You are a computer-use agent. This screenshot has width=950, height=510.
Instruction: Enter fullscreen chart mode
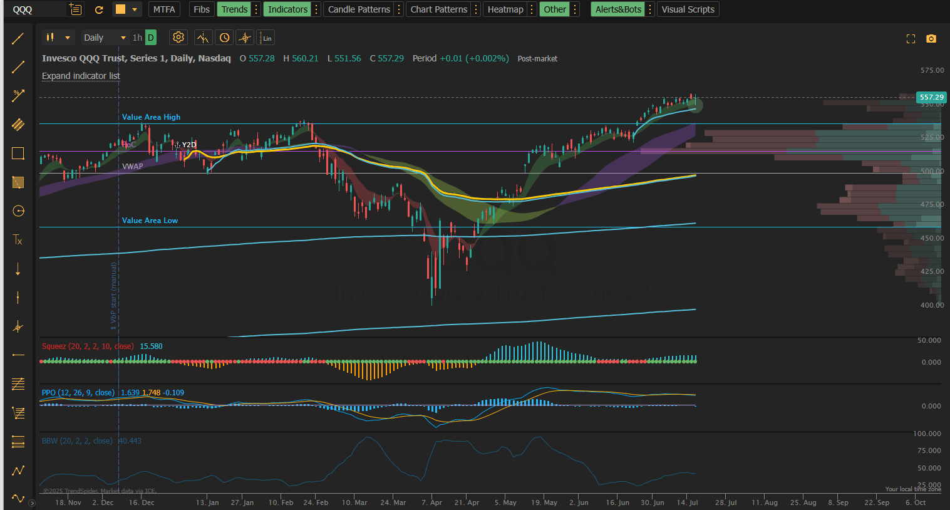point(911,39)
